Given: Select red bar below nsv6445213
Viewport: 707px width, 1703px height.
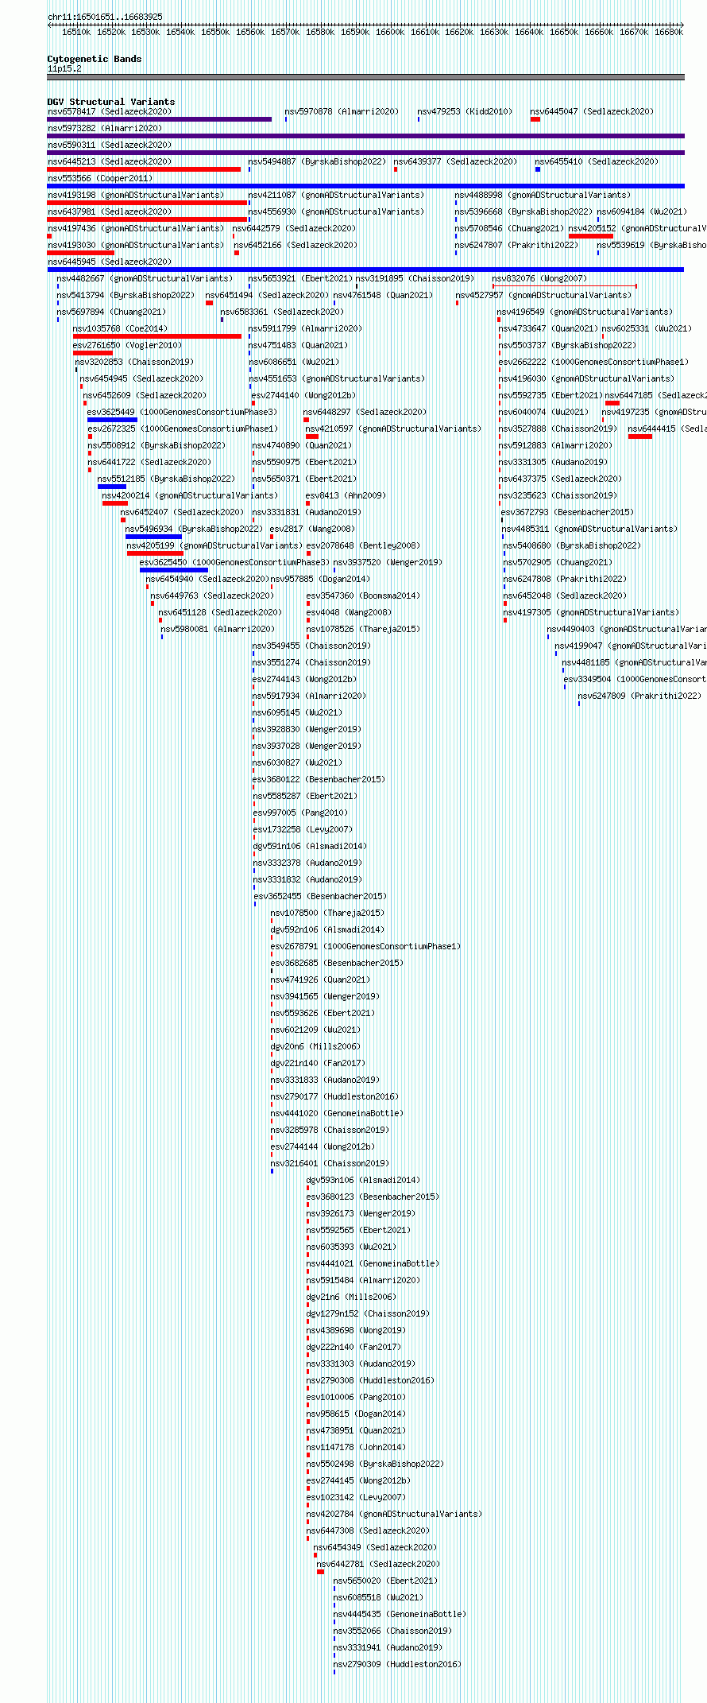Looking at the screenshot, I should pos(144,169).
